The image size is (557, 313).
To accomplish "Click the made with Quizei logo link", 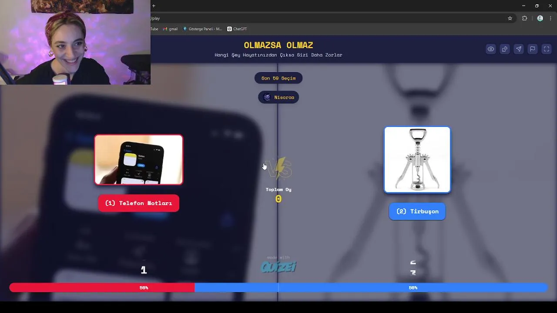I will 278,265.
